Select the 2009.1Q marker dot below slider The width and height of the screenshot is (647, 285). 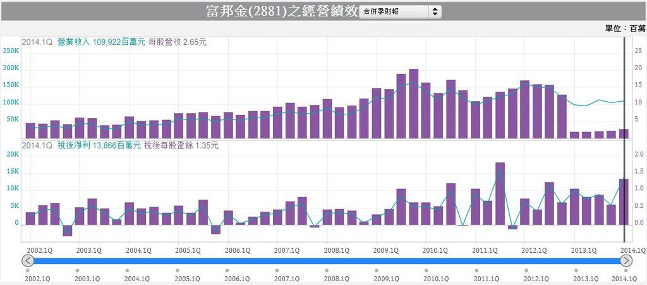[377, 270]
